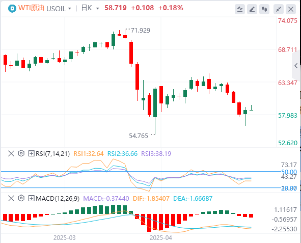Click the -0.56957 MACD axis label
The image size is (301, 243).
click(x=284, y=219)
